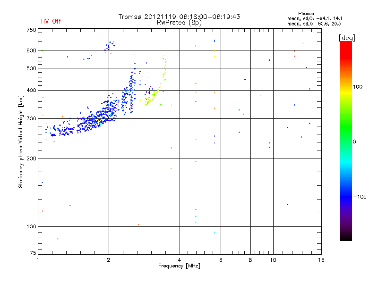
Task: Click the y-axis label '500'
Action: point(31,68)
